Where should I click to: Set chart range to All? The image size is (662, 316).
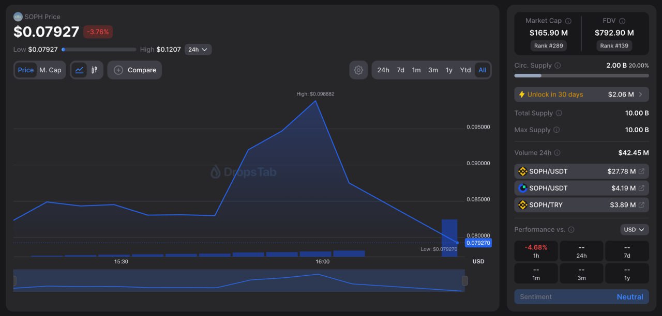(x=482, y=70)
